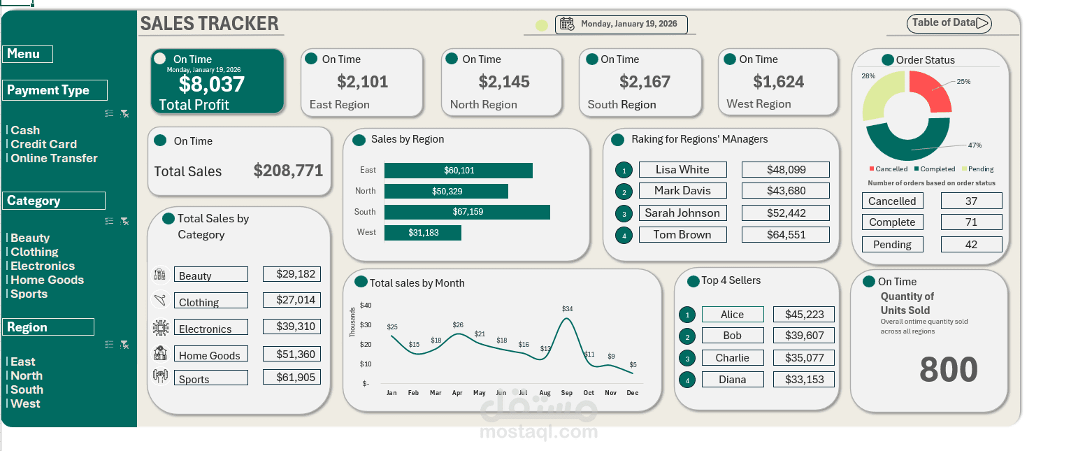Click the yellow-green dot beside the date box
This screenshot has width=1078, height=451.
click(x=542, y=25)
